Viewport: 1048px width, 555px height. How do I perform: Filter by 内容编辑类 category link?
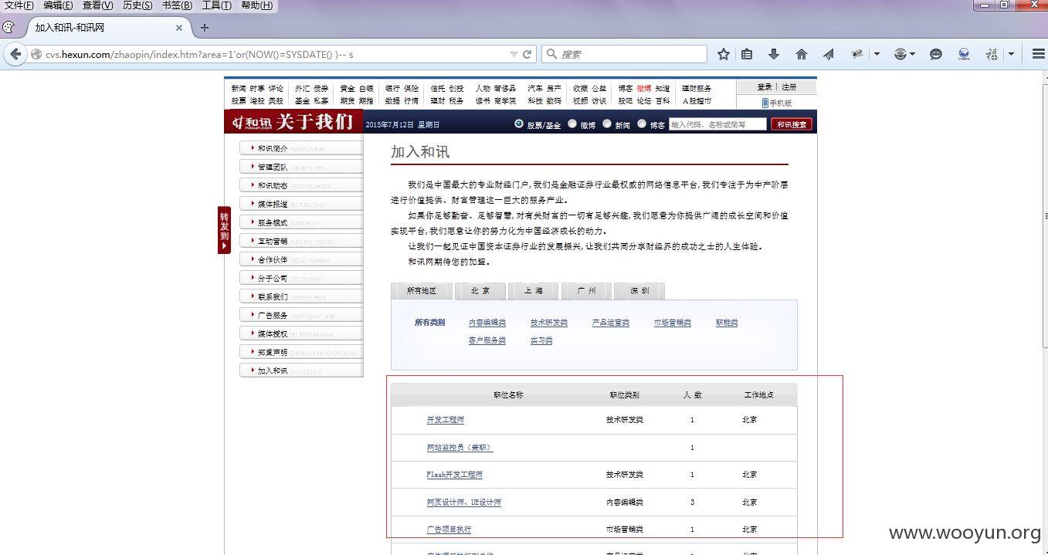click(x=487, y=323)
